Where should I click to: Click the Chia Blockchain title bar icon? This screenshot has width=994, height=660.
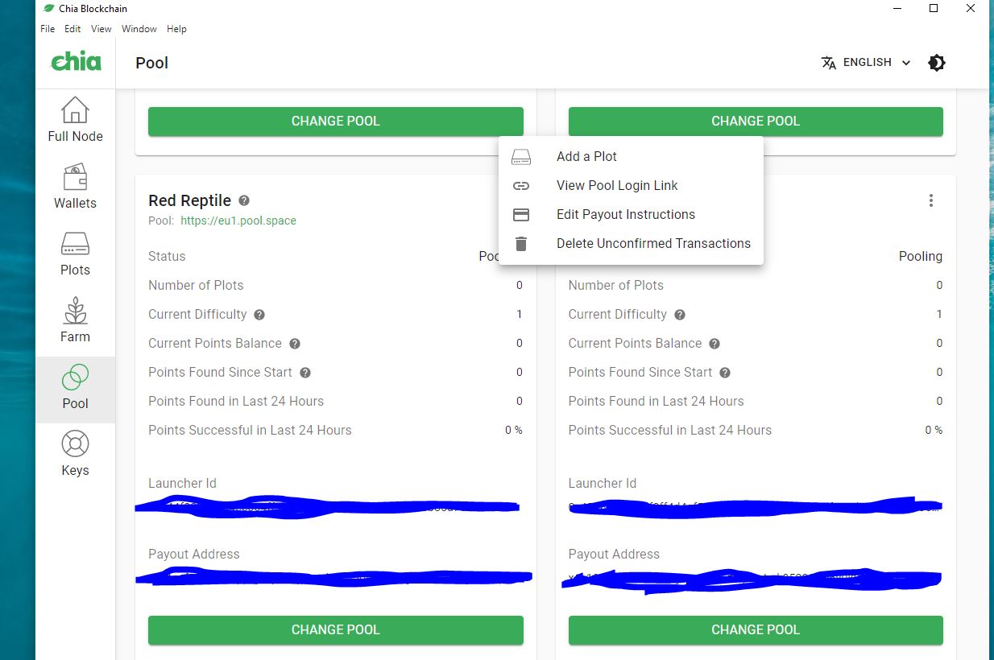tap(48, 8)
